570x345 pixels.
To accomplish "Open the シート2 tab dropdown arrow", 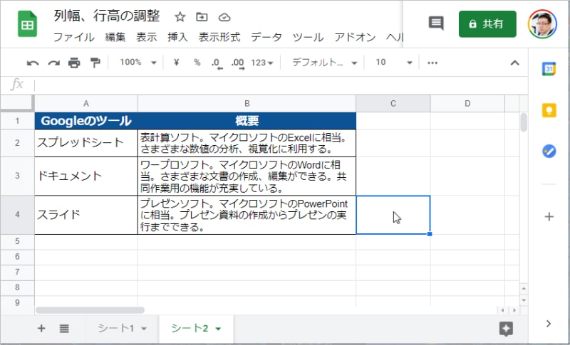I will click(218, 329).
